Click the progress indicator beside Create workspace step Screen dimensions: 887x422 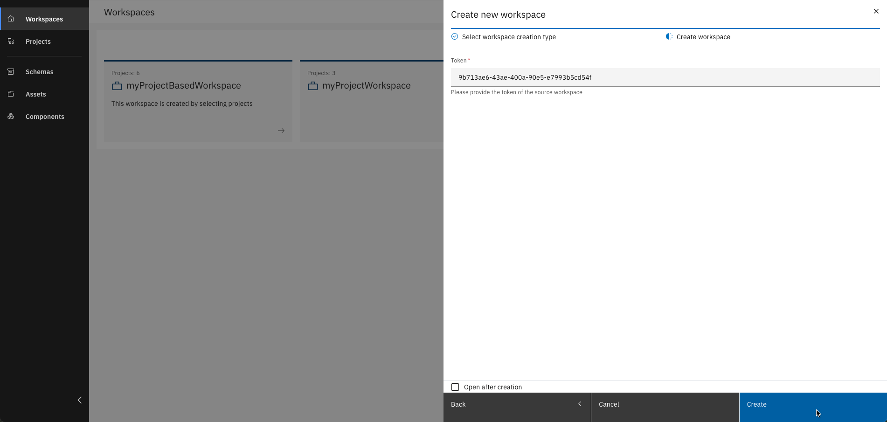(x=668, y=36)
